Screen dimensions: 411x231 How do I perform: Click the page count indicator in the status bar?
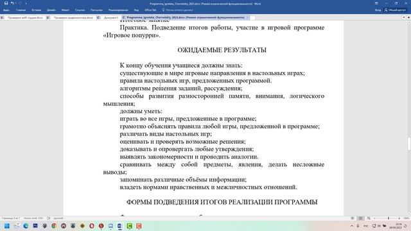click(10, 218)
